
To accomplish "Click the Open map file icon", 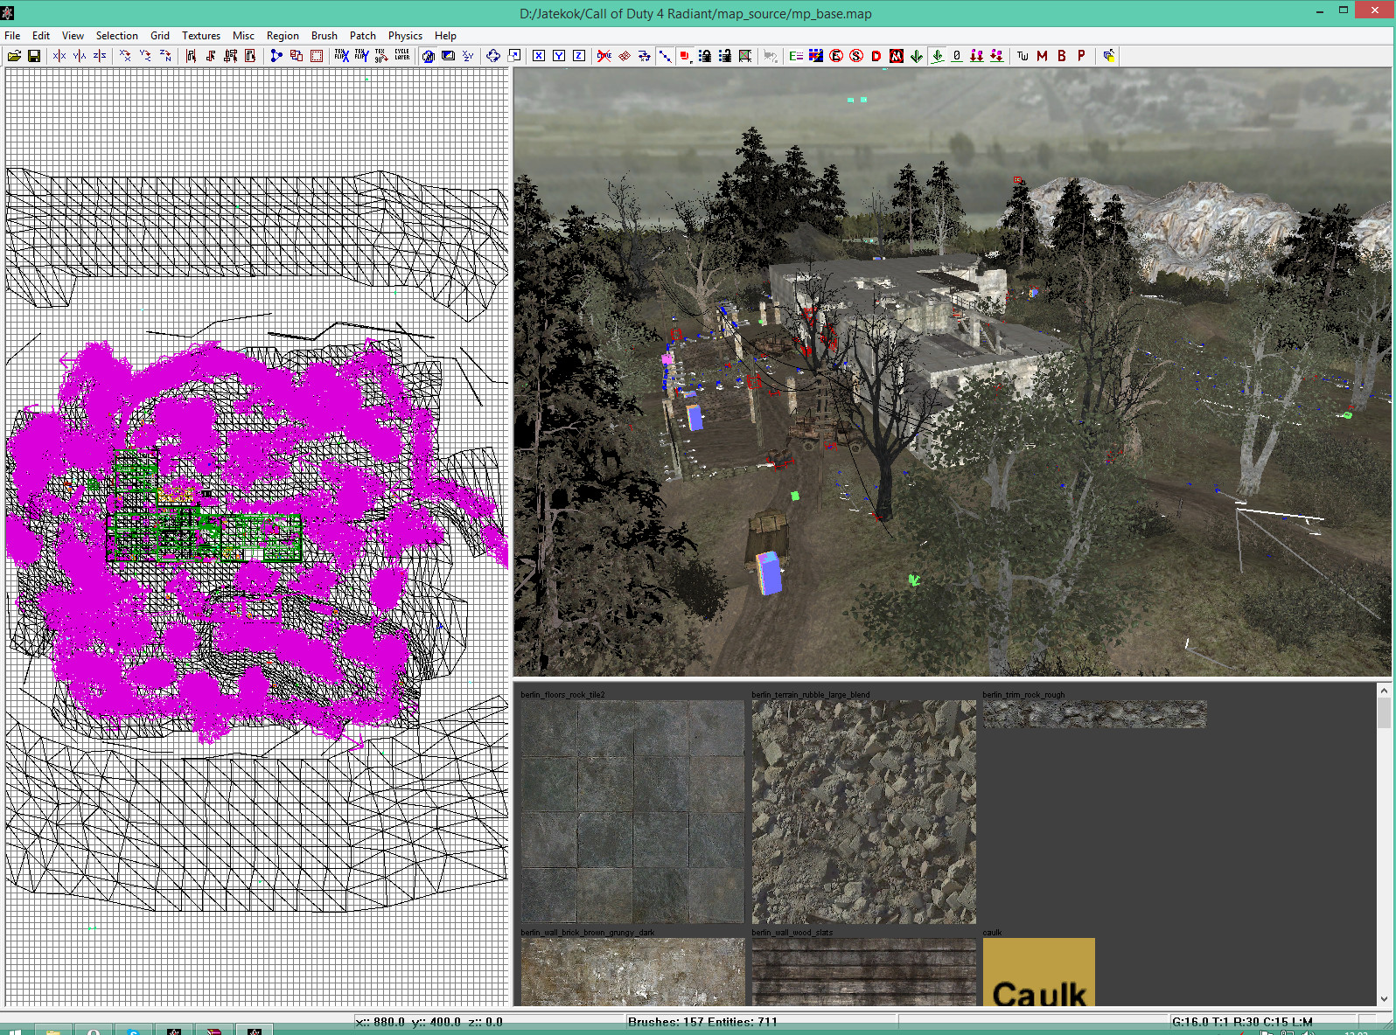I will click(14, 56).
